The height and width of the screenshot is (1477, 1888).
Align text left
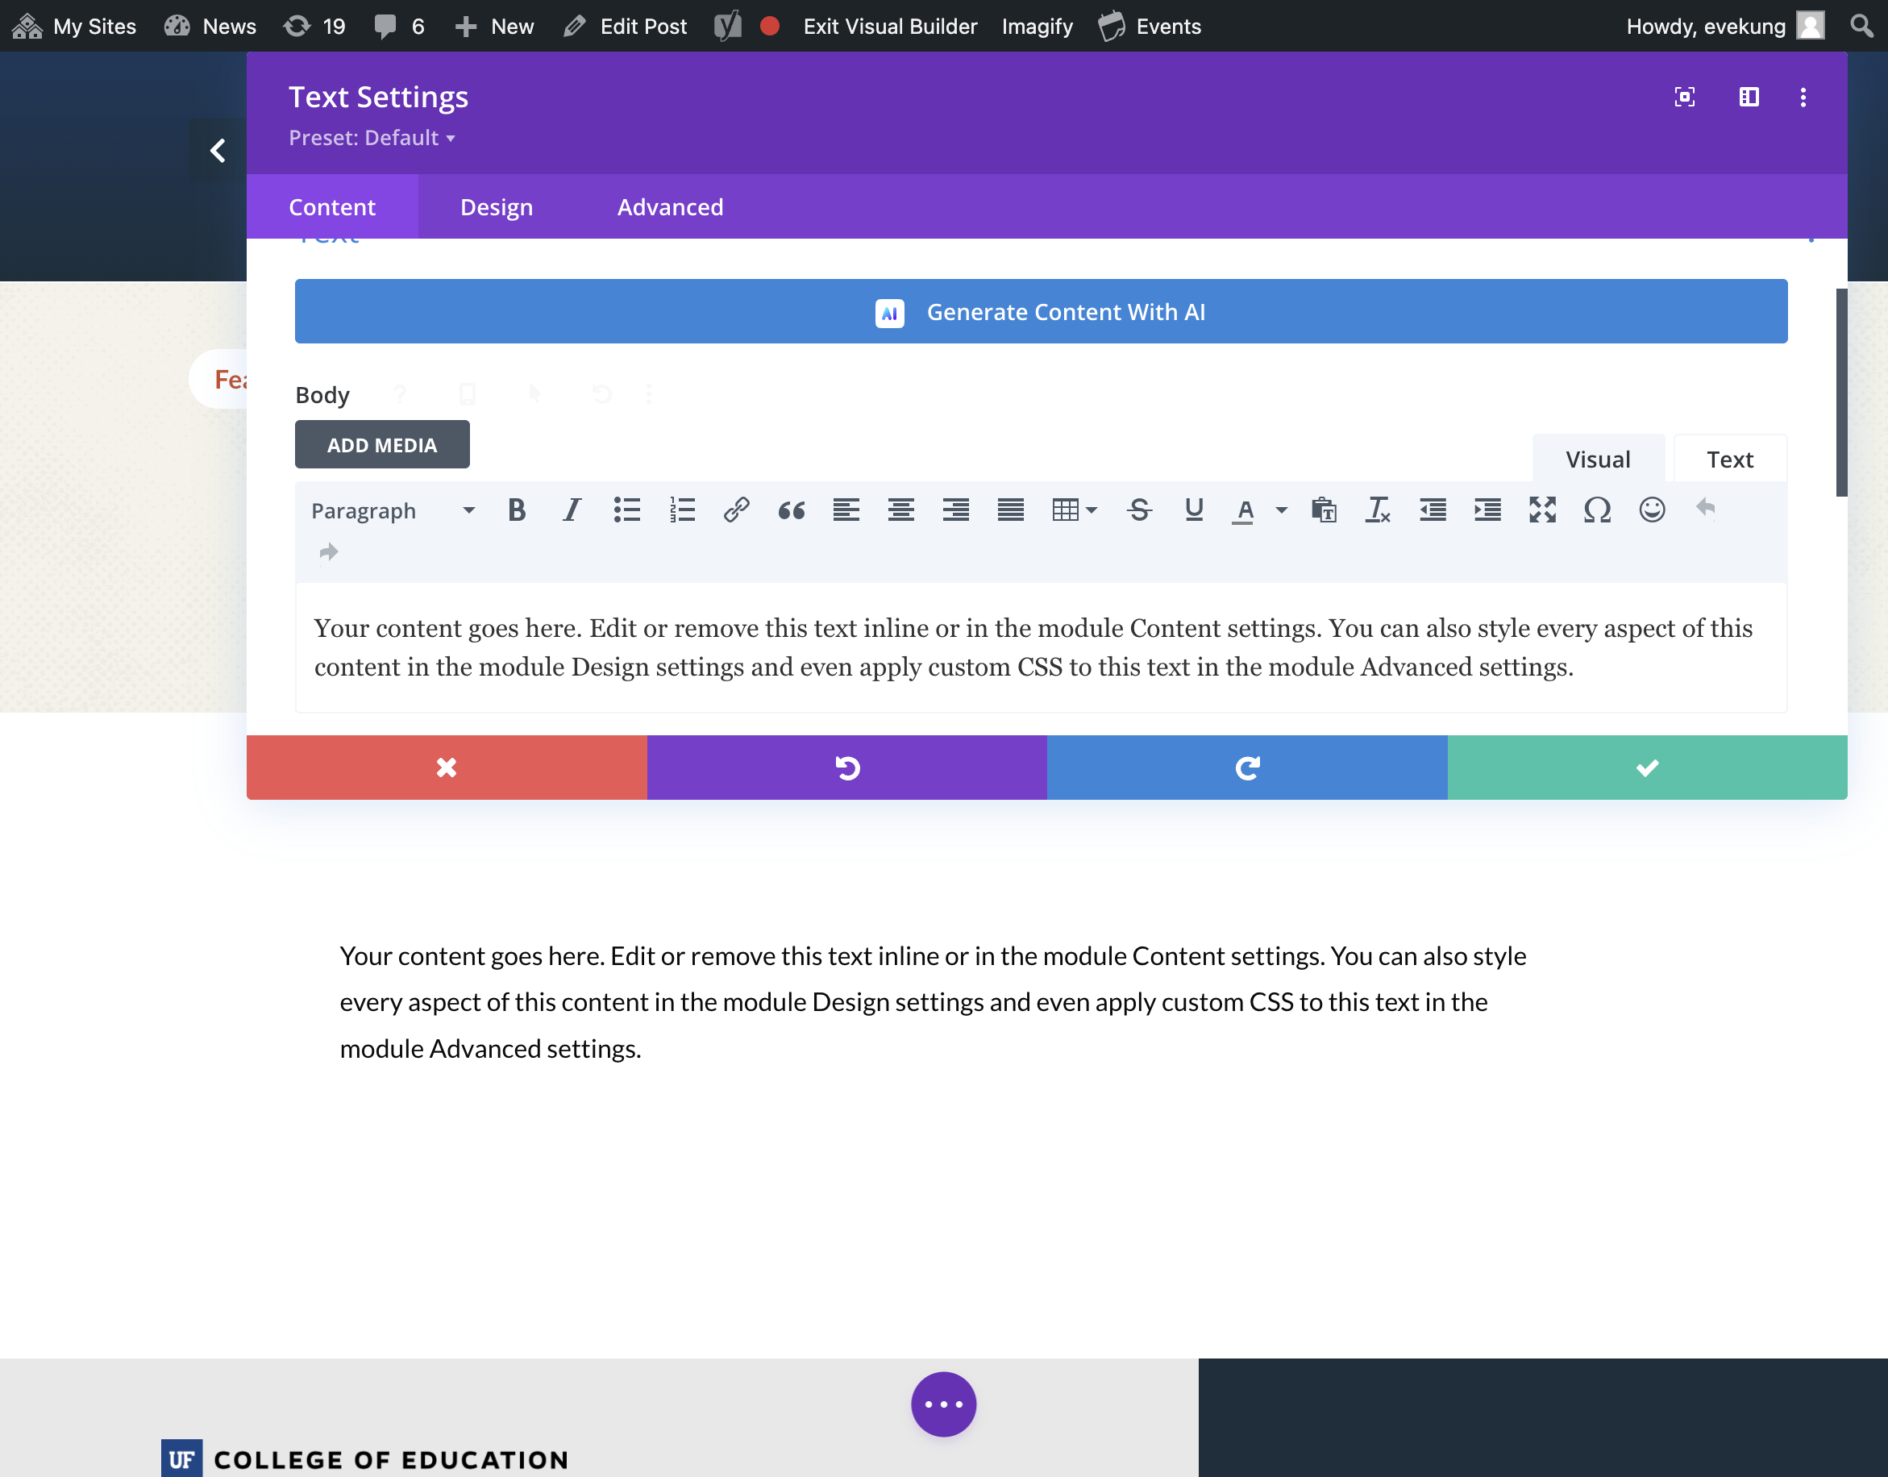(846, 510)
